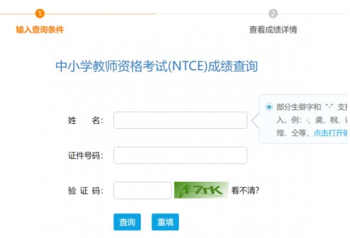Click the green captcha image to refresh
The image size is (350, 238).
tap(201, 190)
